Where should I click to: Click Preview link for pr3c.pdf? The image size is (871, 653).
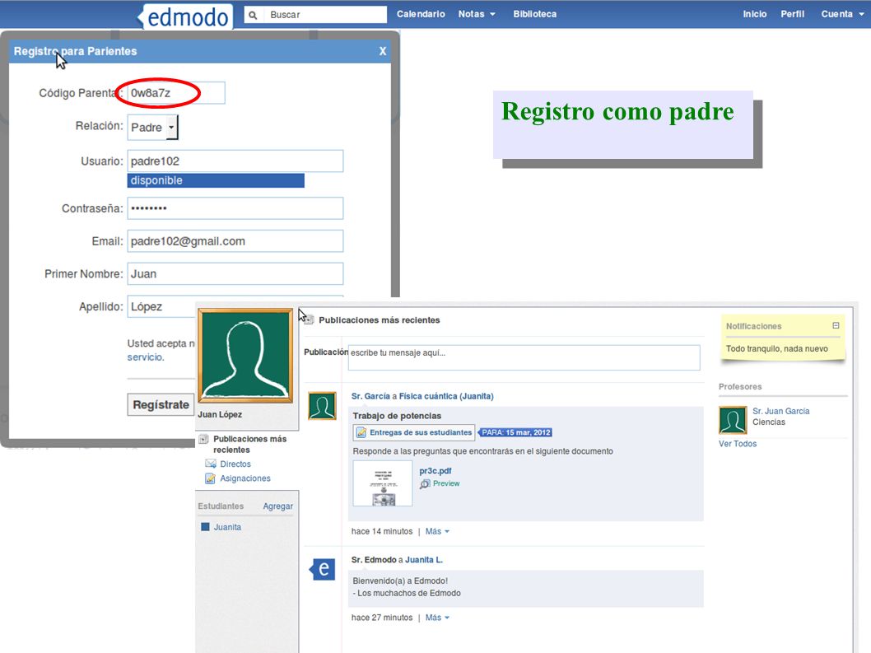tap(446, 483)
